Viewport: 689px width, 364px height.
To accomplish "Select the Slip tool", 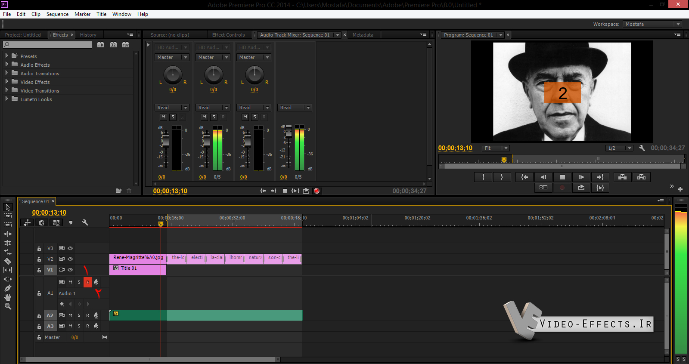I will 8,270.
